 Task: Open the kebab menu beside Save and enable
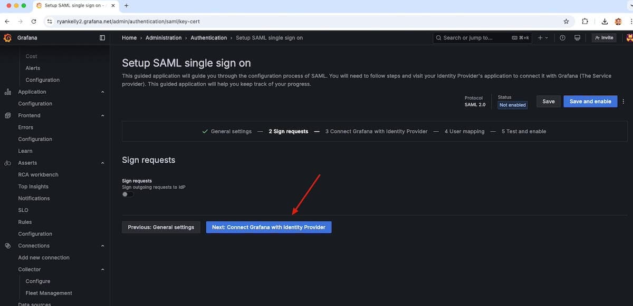coord(623,101)
